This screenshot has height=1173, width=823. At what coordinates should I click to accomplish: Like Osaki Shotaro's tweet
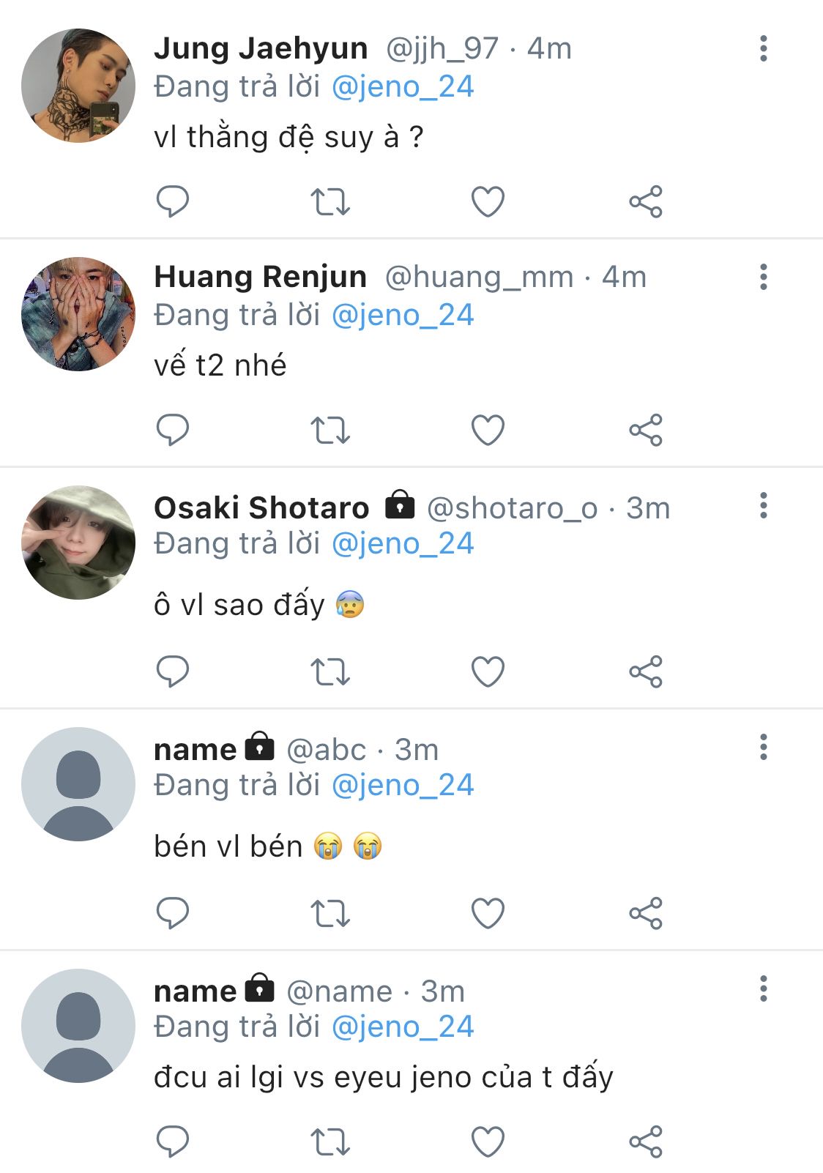[x=488, y=671]
